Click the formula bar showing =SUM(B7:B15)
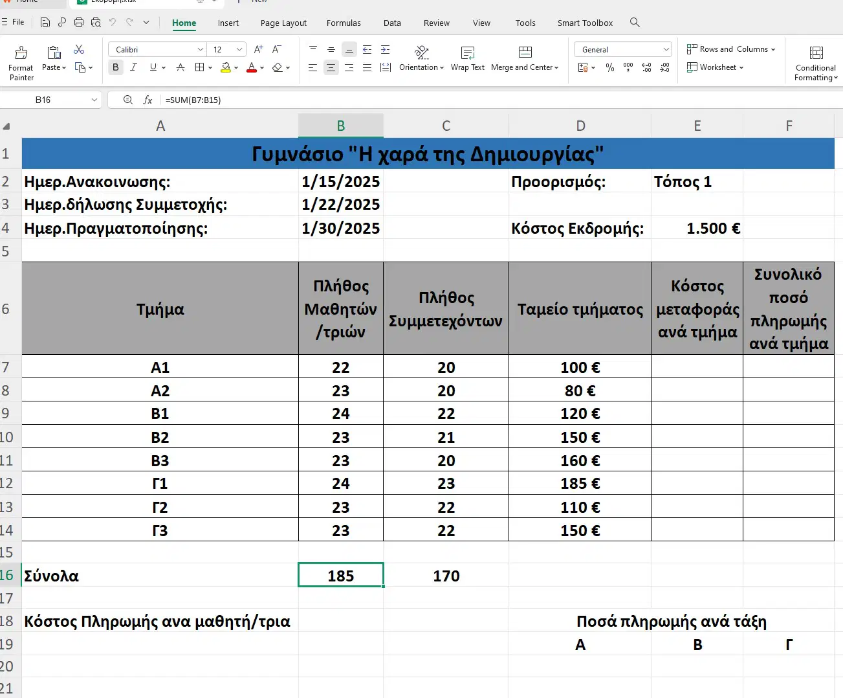Image resolution: width=843 pixels, height=698 pixels. tap(501, 100)
